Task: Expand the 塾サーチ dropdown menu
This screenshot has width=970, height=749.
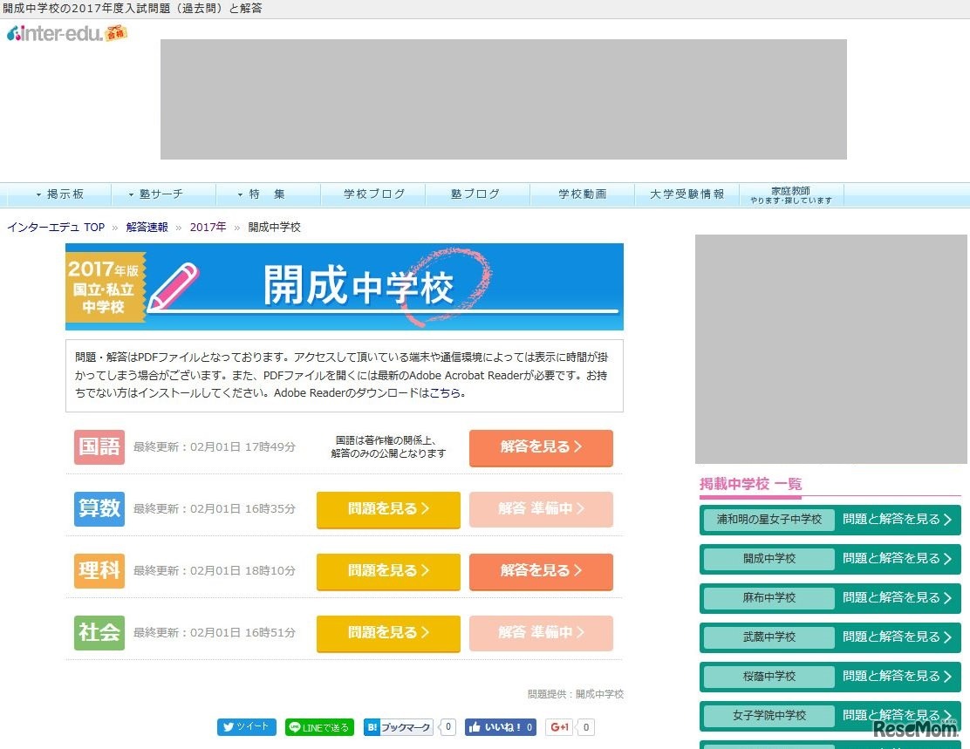Action: [162, 194]
